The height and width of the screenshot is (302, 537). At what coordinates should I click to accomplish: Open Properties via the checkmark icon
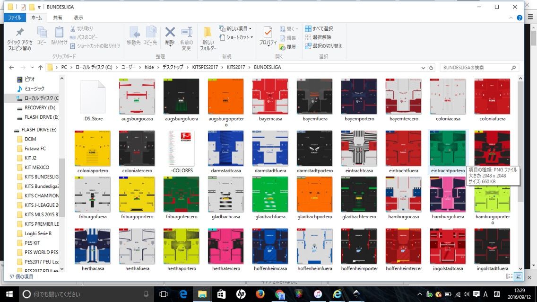point(268,32)
